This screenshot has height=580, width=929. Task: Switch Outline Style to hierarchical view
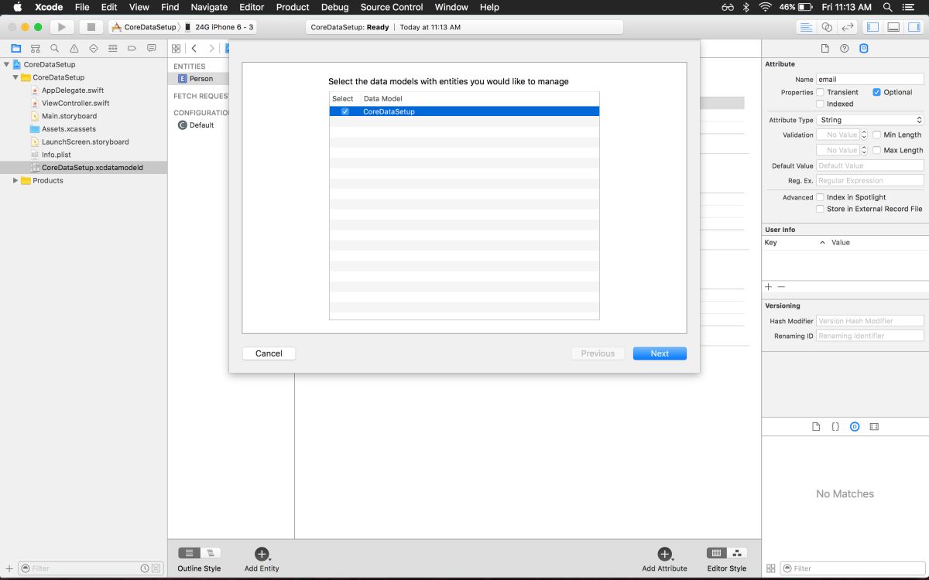(x=211, y=553)
